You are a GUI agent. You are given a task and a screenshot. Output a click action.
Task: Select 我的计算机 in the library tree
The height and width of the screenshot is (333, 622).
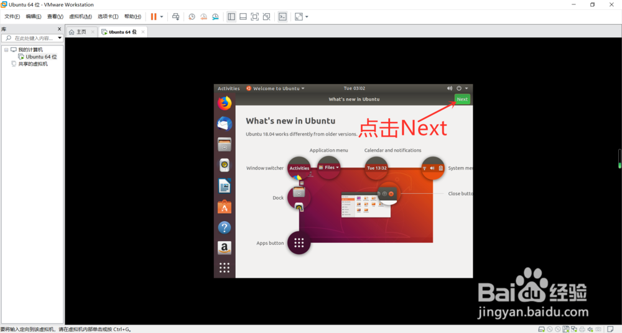coord(30,50)
